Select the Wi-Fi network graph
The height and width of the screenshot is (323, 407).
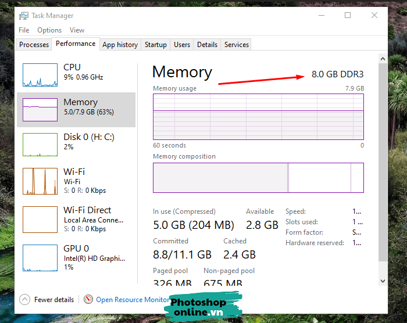pyautogui.click(x=40, y=181)
